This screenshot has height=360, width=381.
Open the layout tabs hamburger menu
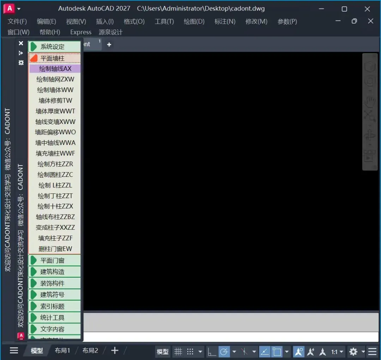[x=14, y=350]
